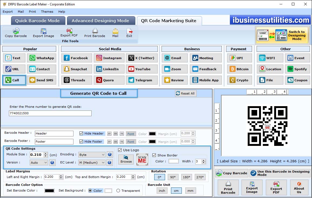
Task: Set the rotation to 180°
Action: (x=186, y=177)
